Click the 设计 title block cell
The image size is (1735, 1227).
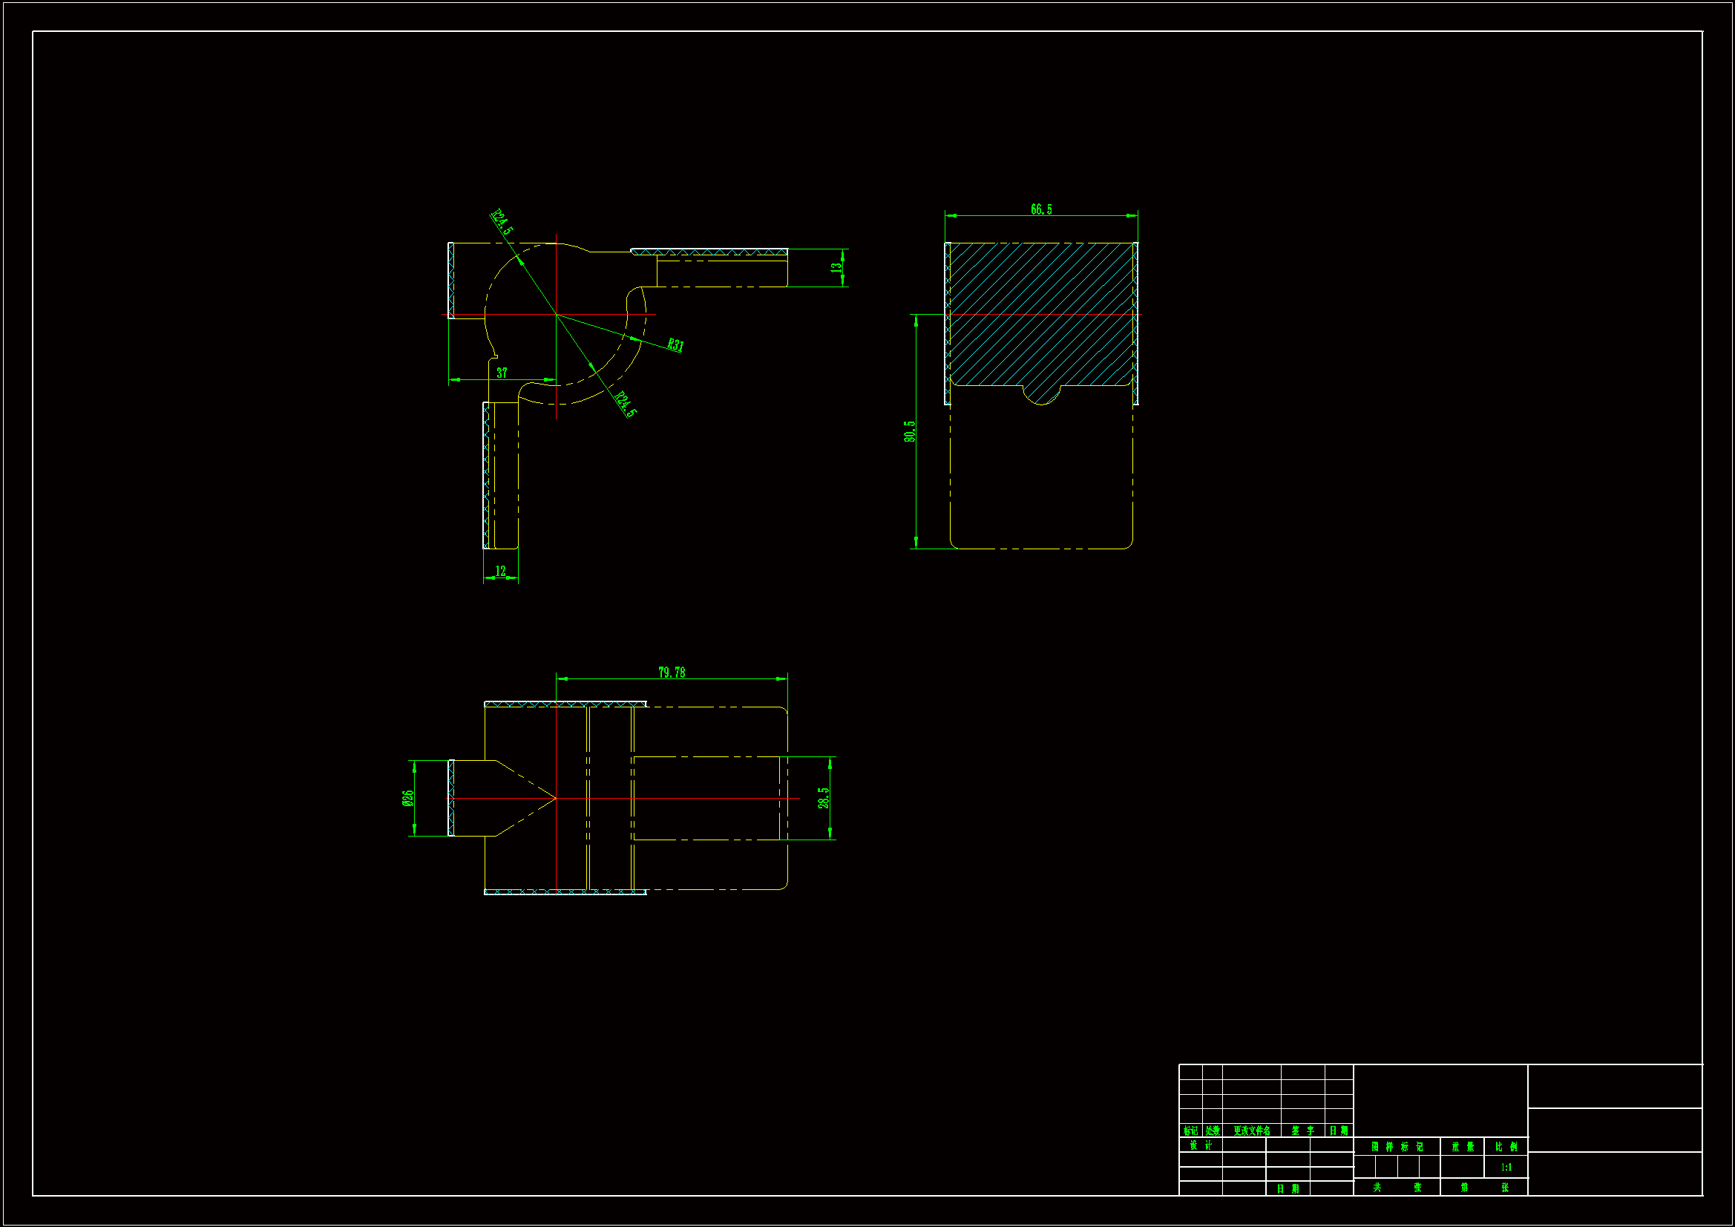coord(1200,1145)
